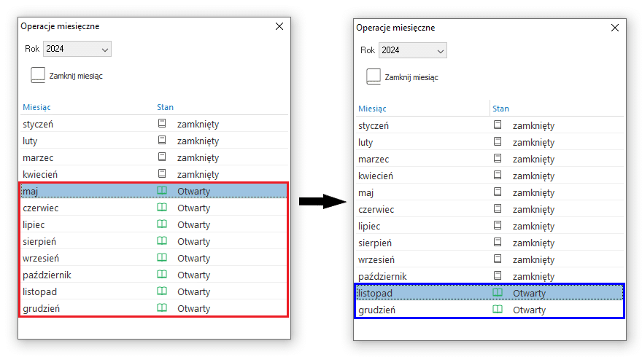642x357 pixels.
Task: Click Zamknij miesiąc book icon in right window
Action: (374, 77)
